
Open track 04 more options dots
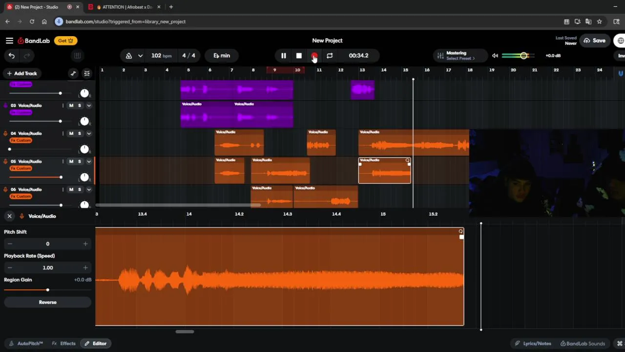(62, 133)
